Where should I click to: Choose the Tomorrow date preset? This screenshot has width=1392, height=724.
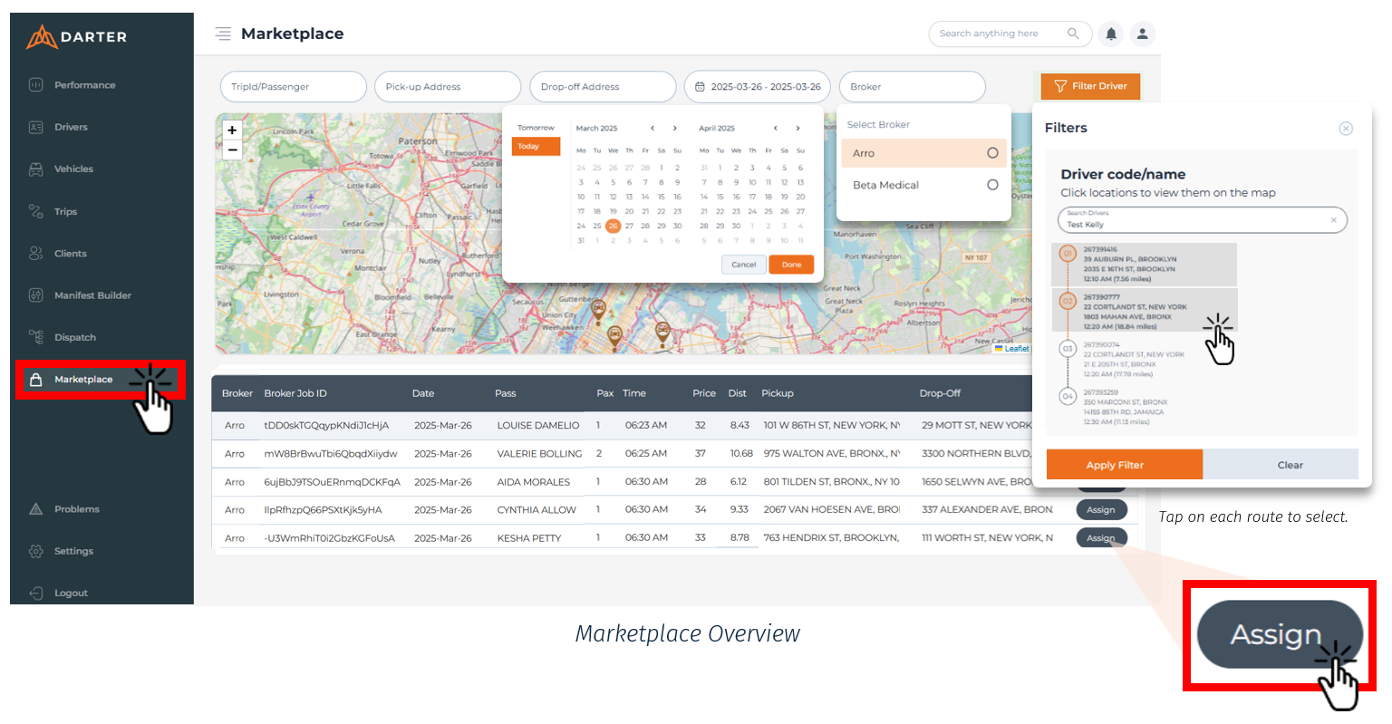(x=536, y=128)
